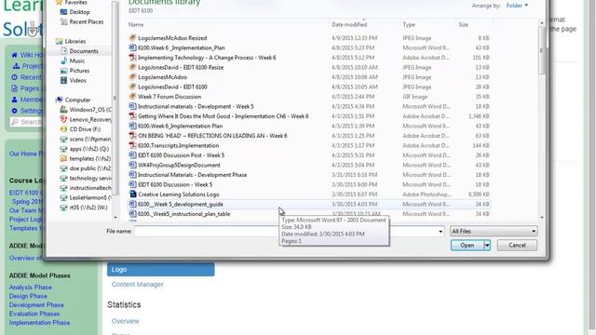Expand the File name history dropdown

coord(440,232)
